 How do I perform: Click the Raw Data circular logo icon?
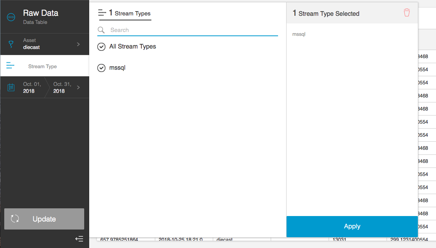pyautogui.click(x=11, y=17)
